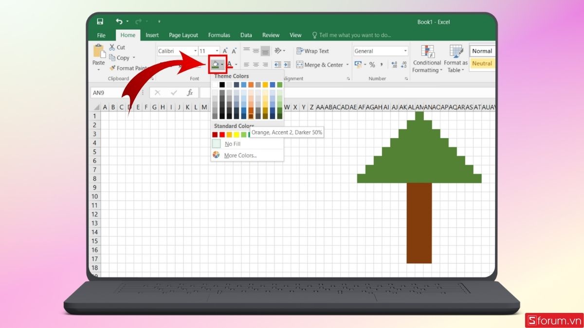Open the font size 11 dropdown
Viewport: 584px width, 328px height.
pyautogui.click(x=217, y=51)
